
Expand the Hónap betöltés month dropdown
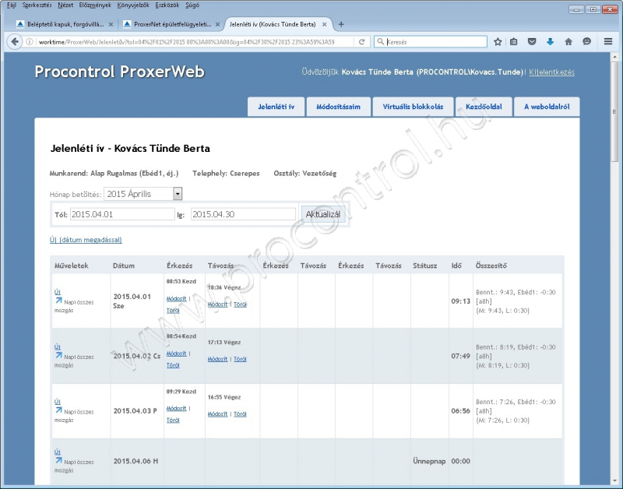pos(178,194)
